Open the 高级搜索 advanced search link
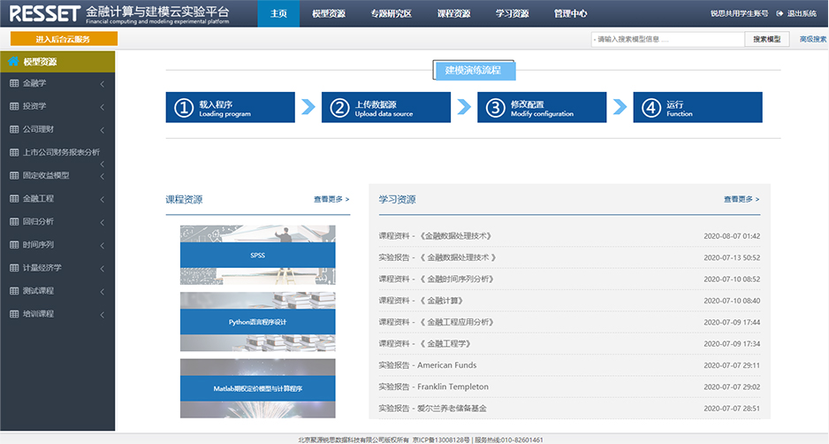This screenshot has width=829, height=444. (812, 39)
